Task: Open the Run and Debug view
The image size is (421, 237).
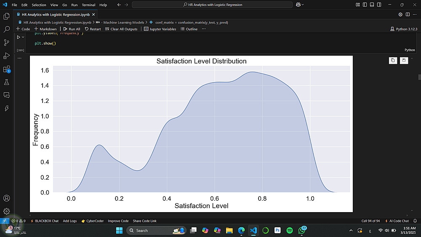Action: pos(6,56)
